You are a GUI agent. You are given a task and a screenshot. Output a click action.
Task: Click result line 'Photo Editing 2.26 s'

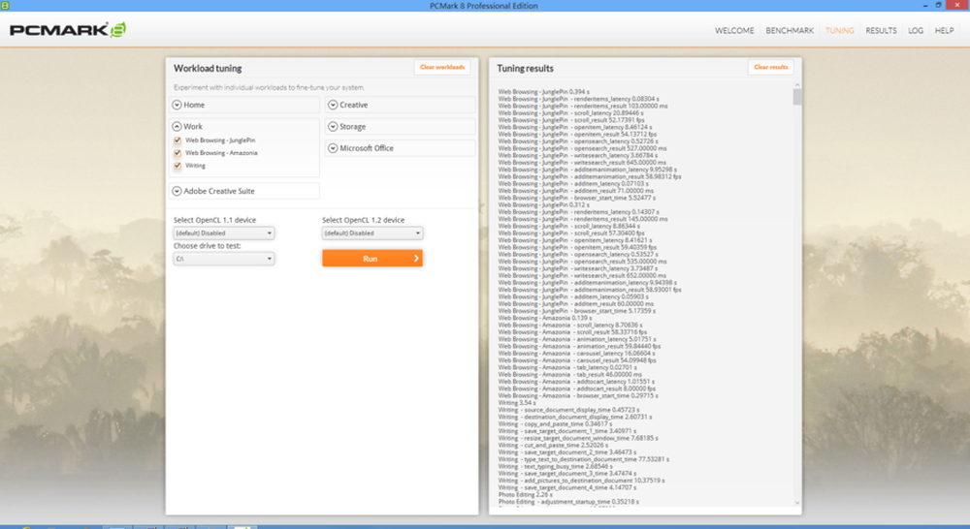[x=525, y=494]
